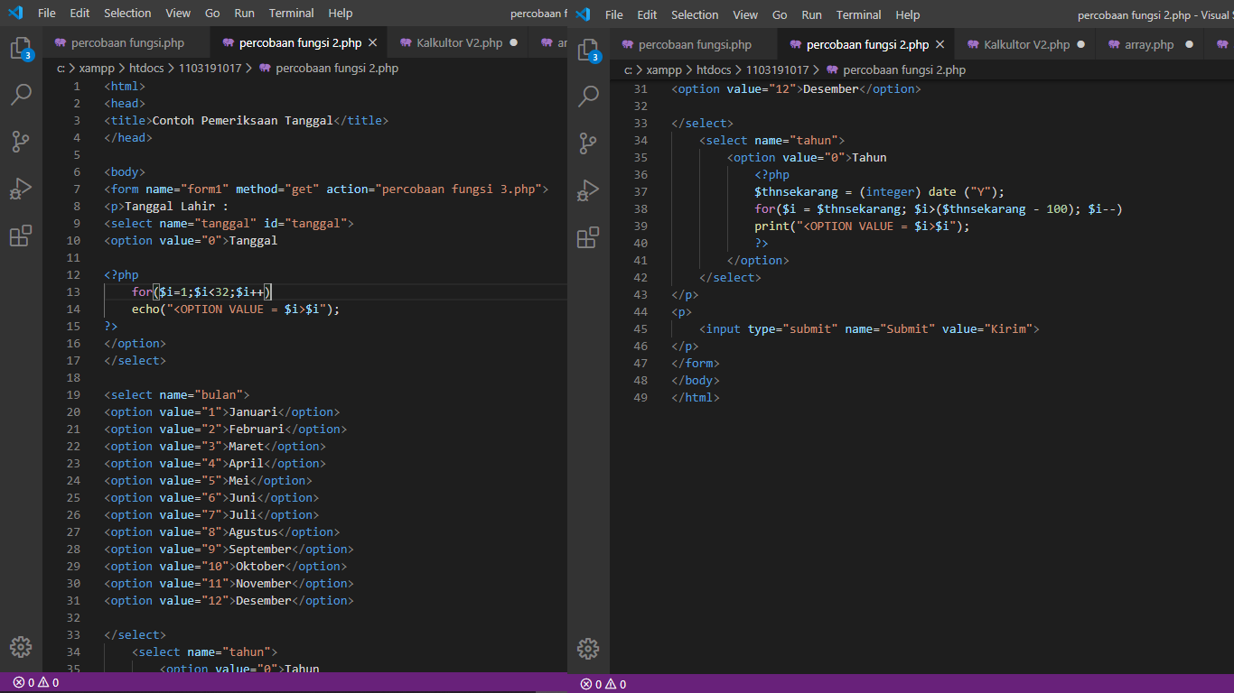Screen dimensions: 1234x693
Task: Open Edit menu in left window
Action: coord(79,14)
